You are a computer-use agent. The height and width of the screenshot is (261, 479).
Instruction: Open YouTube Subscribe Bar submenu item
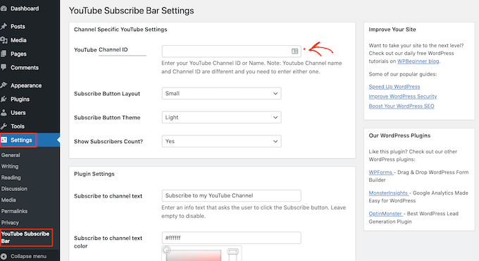(x=26, y=238)
